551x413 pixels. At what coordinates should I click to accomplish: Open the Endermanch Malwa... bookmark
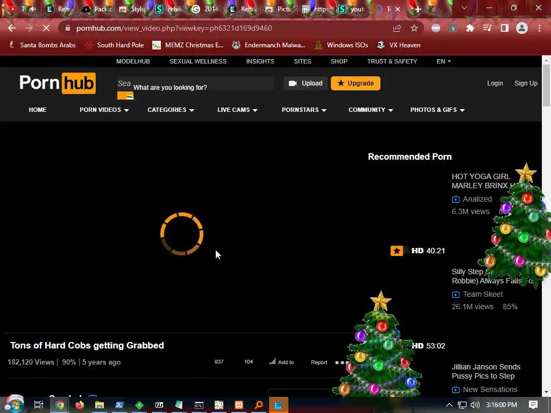tap(269, 45)
